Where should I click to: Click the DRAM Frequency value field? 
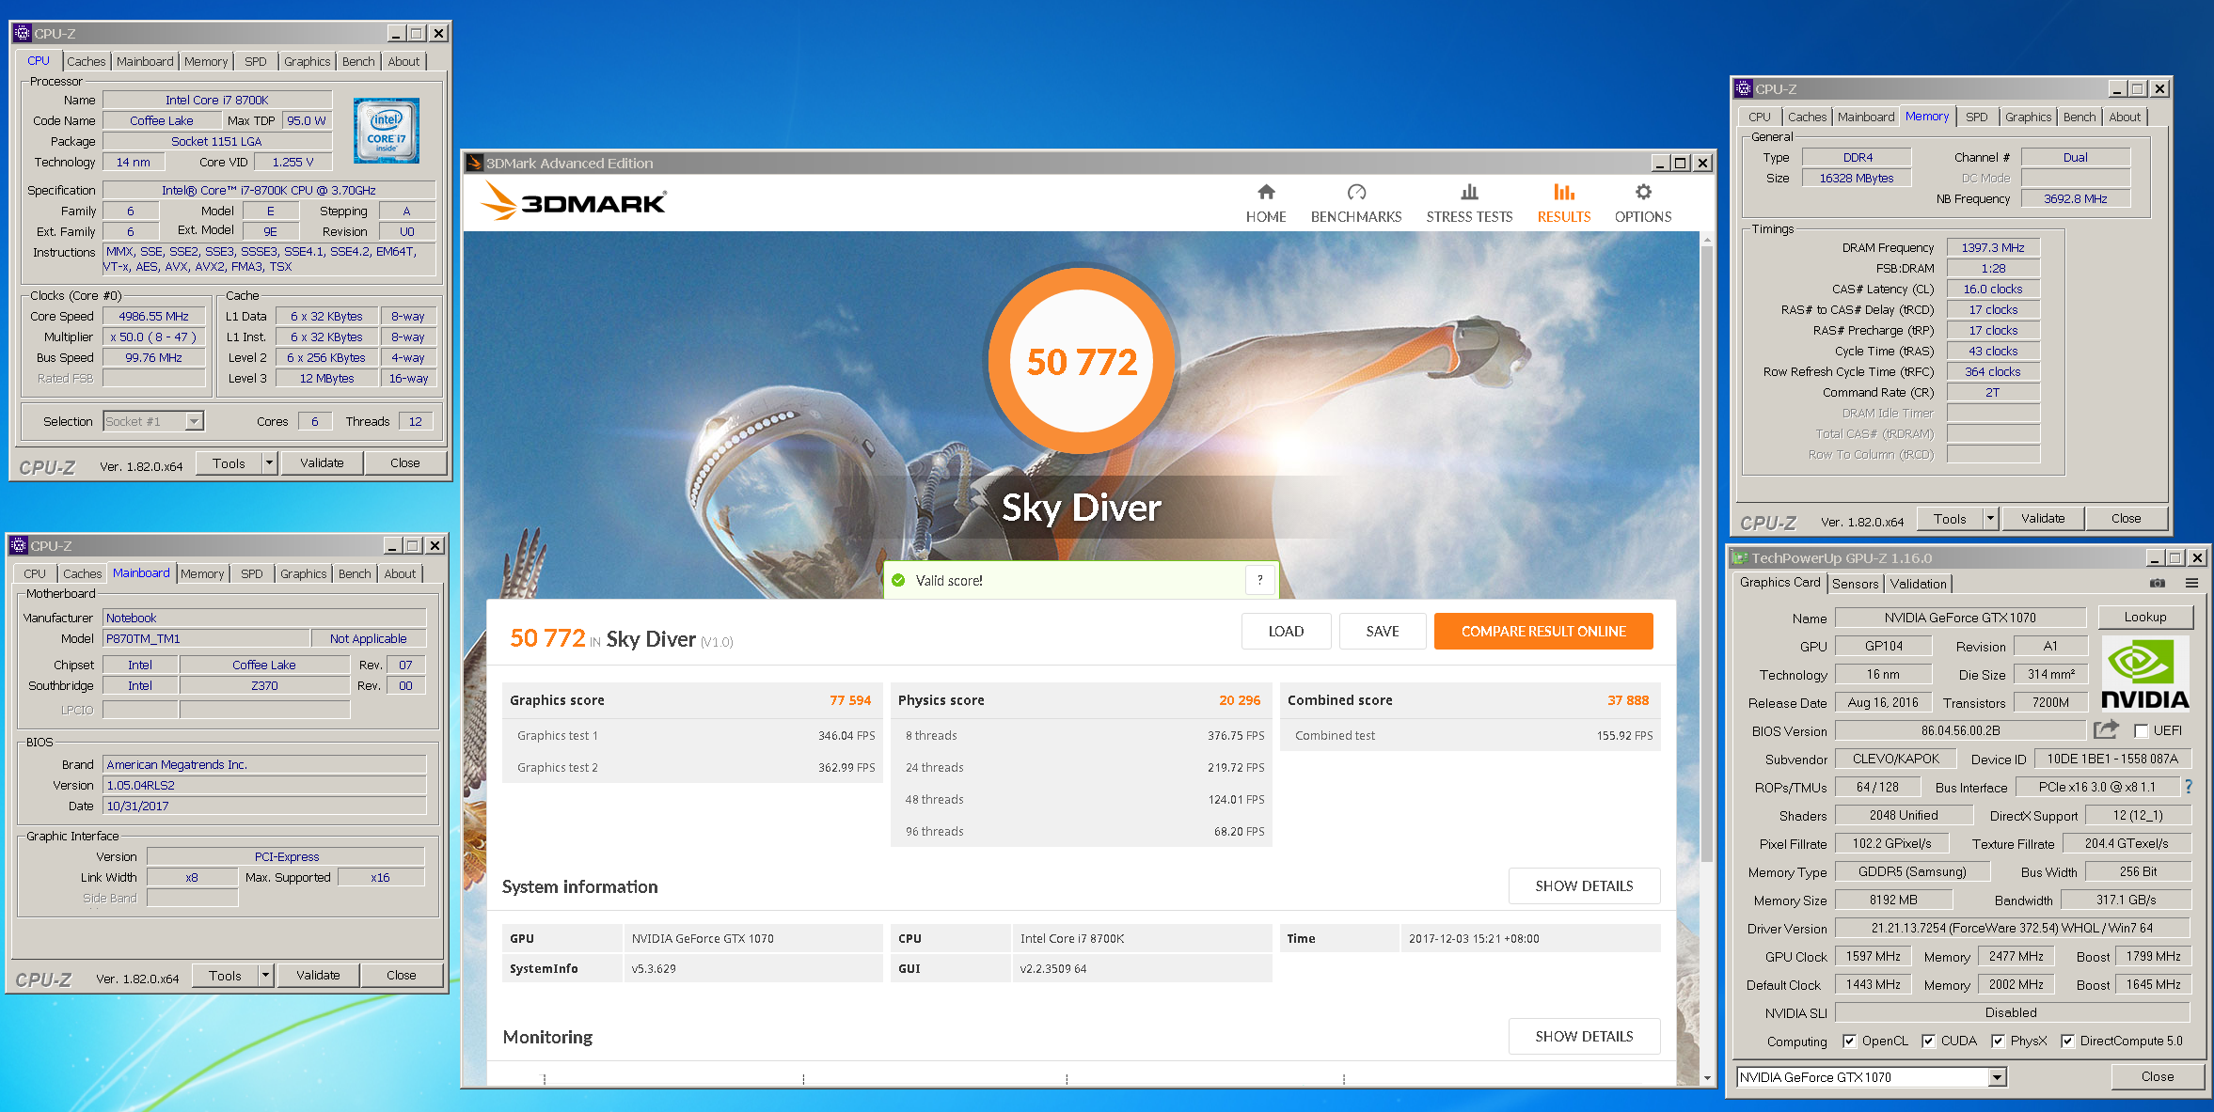point(1992,248)
